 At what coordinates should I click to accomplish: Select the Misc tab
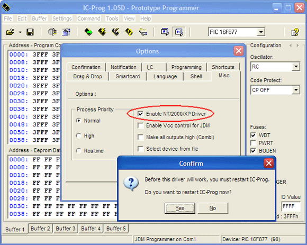pyautogui.click(x=224, y=76)
